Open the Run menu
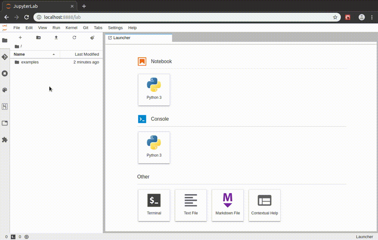This screenshot has width=378, height=240. pyautogui.click(x=56, y=28)
